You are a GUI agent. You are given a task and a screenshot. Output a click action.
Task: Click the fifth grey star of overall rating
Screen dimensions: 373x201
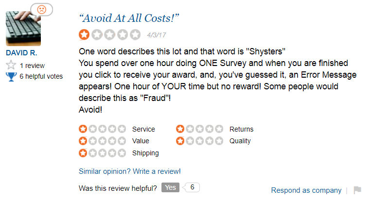pyautogui.click(x=135, y=34)
